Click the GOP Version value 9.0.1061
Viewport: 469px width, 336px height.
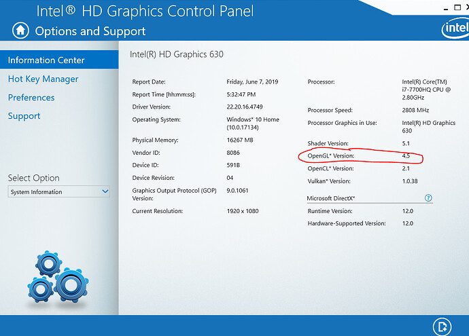click(x=237, y=191)
